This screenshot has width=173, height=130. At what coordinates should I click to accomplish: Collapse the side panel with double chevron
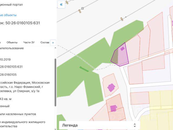pos(61,5)
